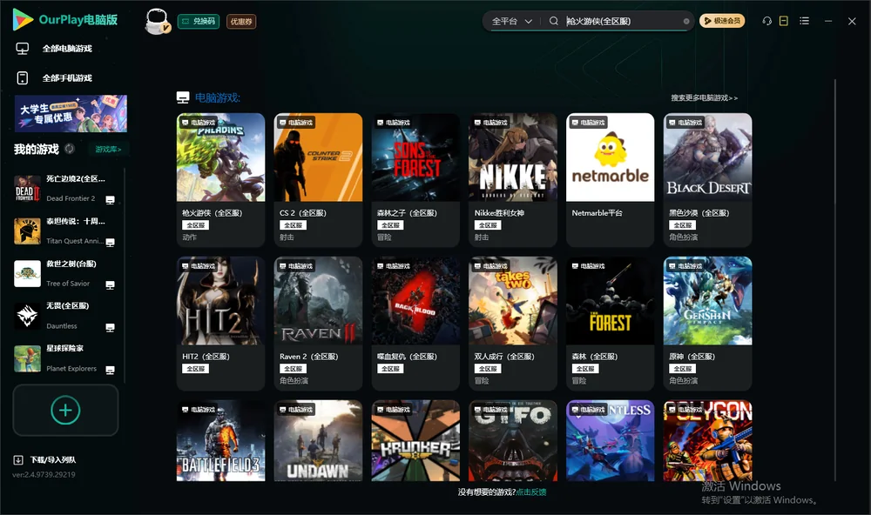Open the list menu icon

click(804, 21)
